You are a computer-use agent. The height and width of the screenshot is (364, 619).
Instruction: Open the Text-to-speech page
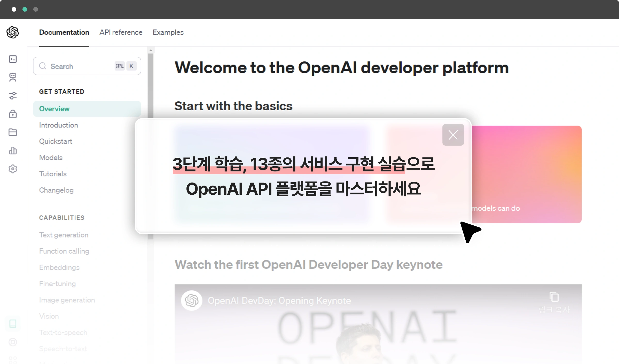[x=63, y=333]
